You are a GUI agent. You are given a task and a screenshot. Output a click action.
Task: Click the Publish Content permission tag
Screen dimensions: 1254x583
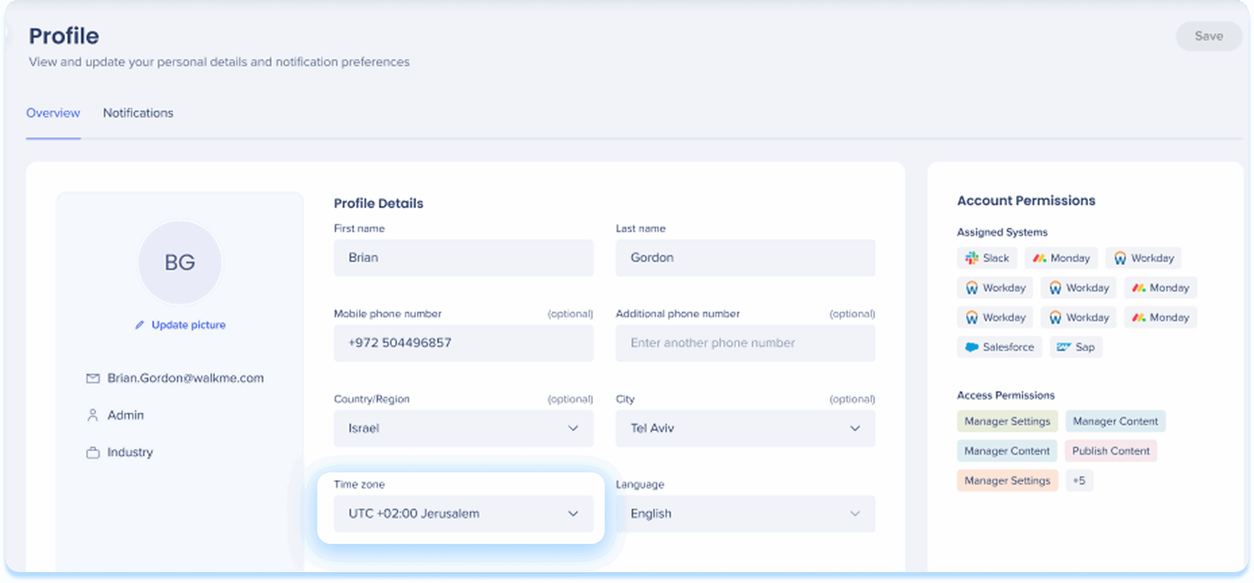pyautogui.click(x=1110, y=451)
